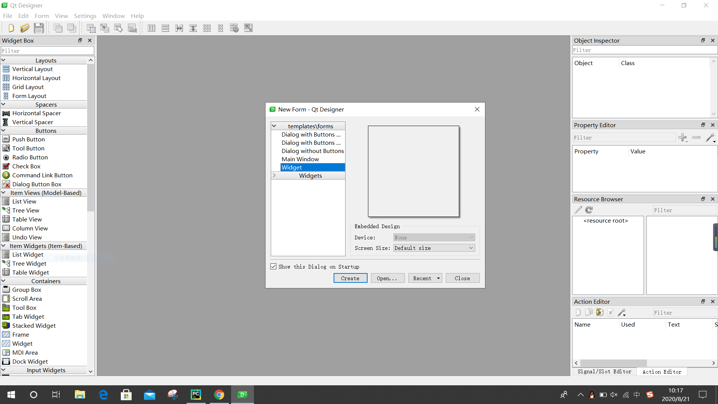Viewport: 718px width, 404px height.
Task: Click the Lay Out Horizontally icon
Action: (151, 28)
